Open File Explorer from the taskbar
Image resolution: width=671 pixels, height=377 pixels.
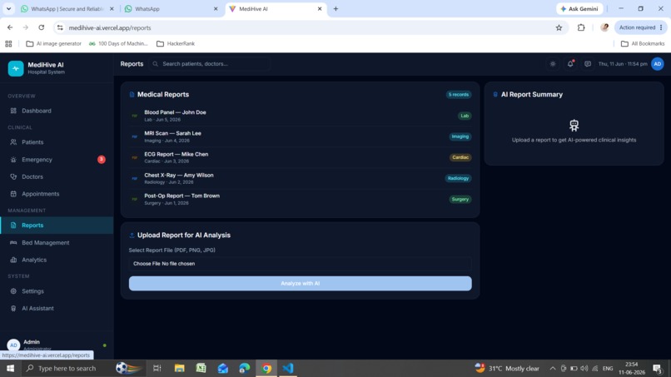[179, 368]
